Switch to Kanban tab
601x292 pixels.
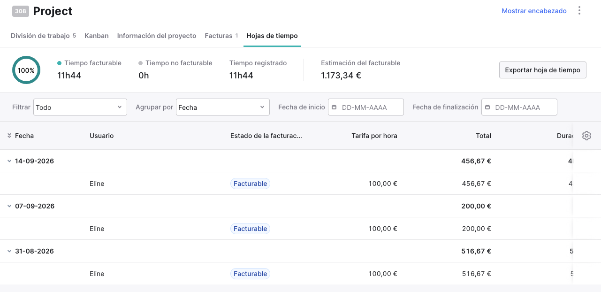(97, 36)
